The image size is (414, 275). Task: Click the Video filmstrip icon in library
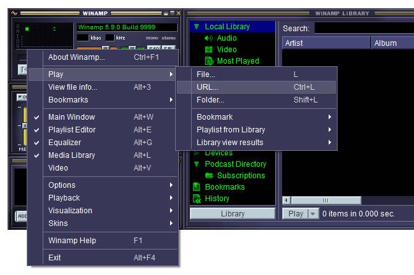[x=208, y=50]
